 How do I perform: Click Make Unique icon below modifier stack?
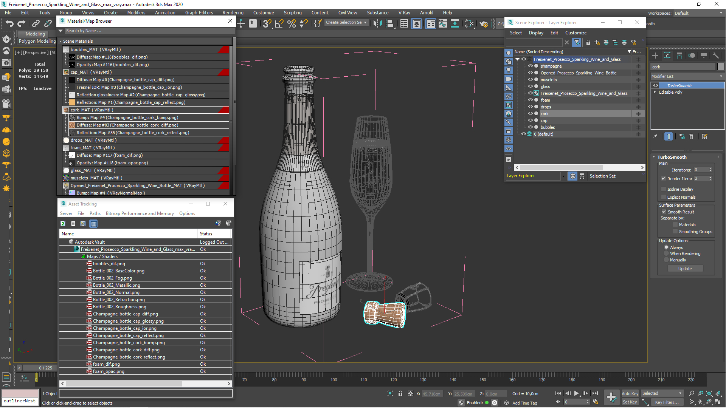click(x=682, y=136)
